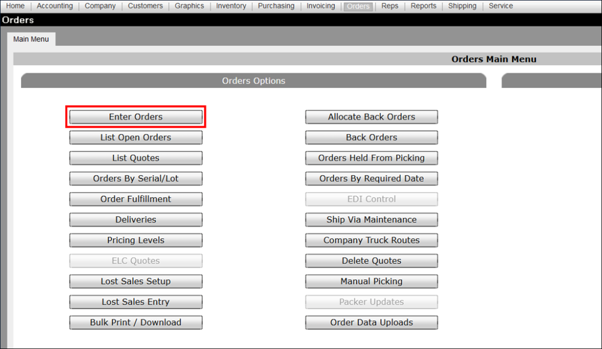Open Lost Sales Entry

pyautogui.click(x=136, y=302)
